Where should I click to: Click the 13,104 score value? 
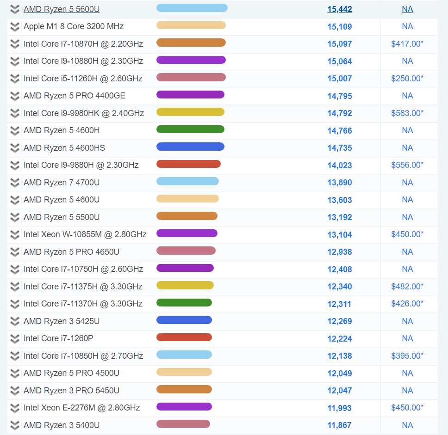339,235
